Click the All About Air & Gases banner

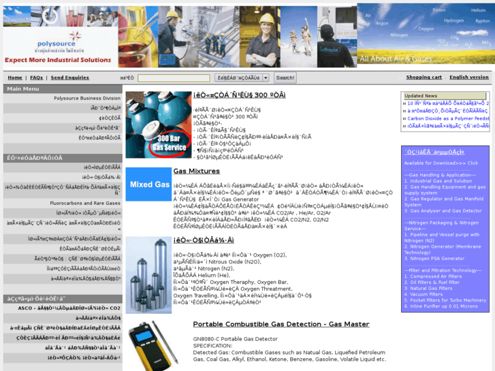[426, 34]
